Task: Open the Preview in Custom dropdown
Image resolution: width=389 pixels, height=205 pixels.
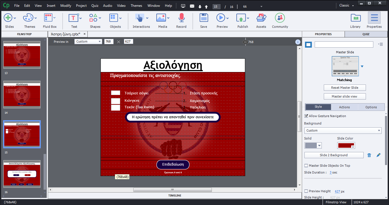Action: (88, 41)
